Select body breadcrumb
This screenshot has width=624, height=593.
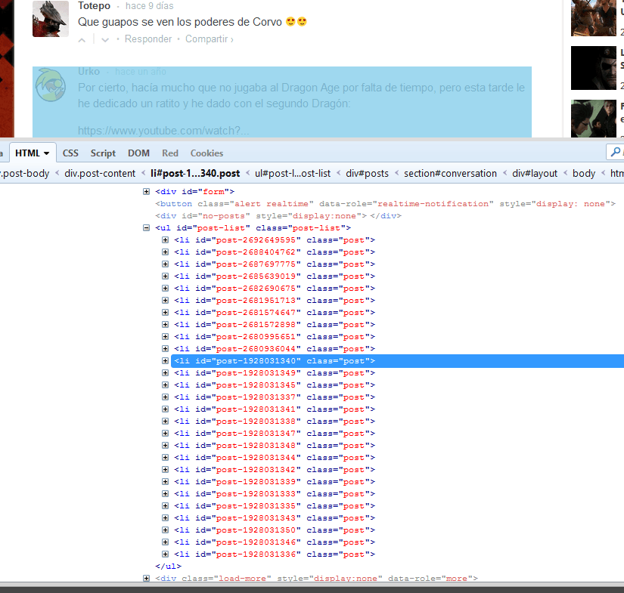584,173
